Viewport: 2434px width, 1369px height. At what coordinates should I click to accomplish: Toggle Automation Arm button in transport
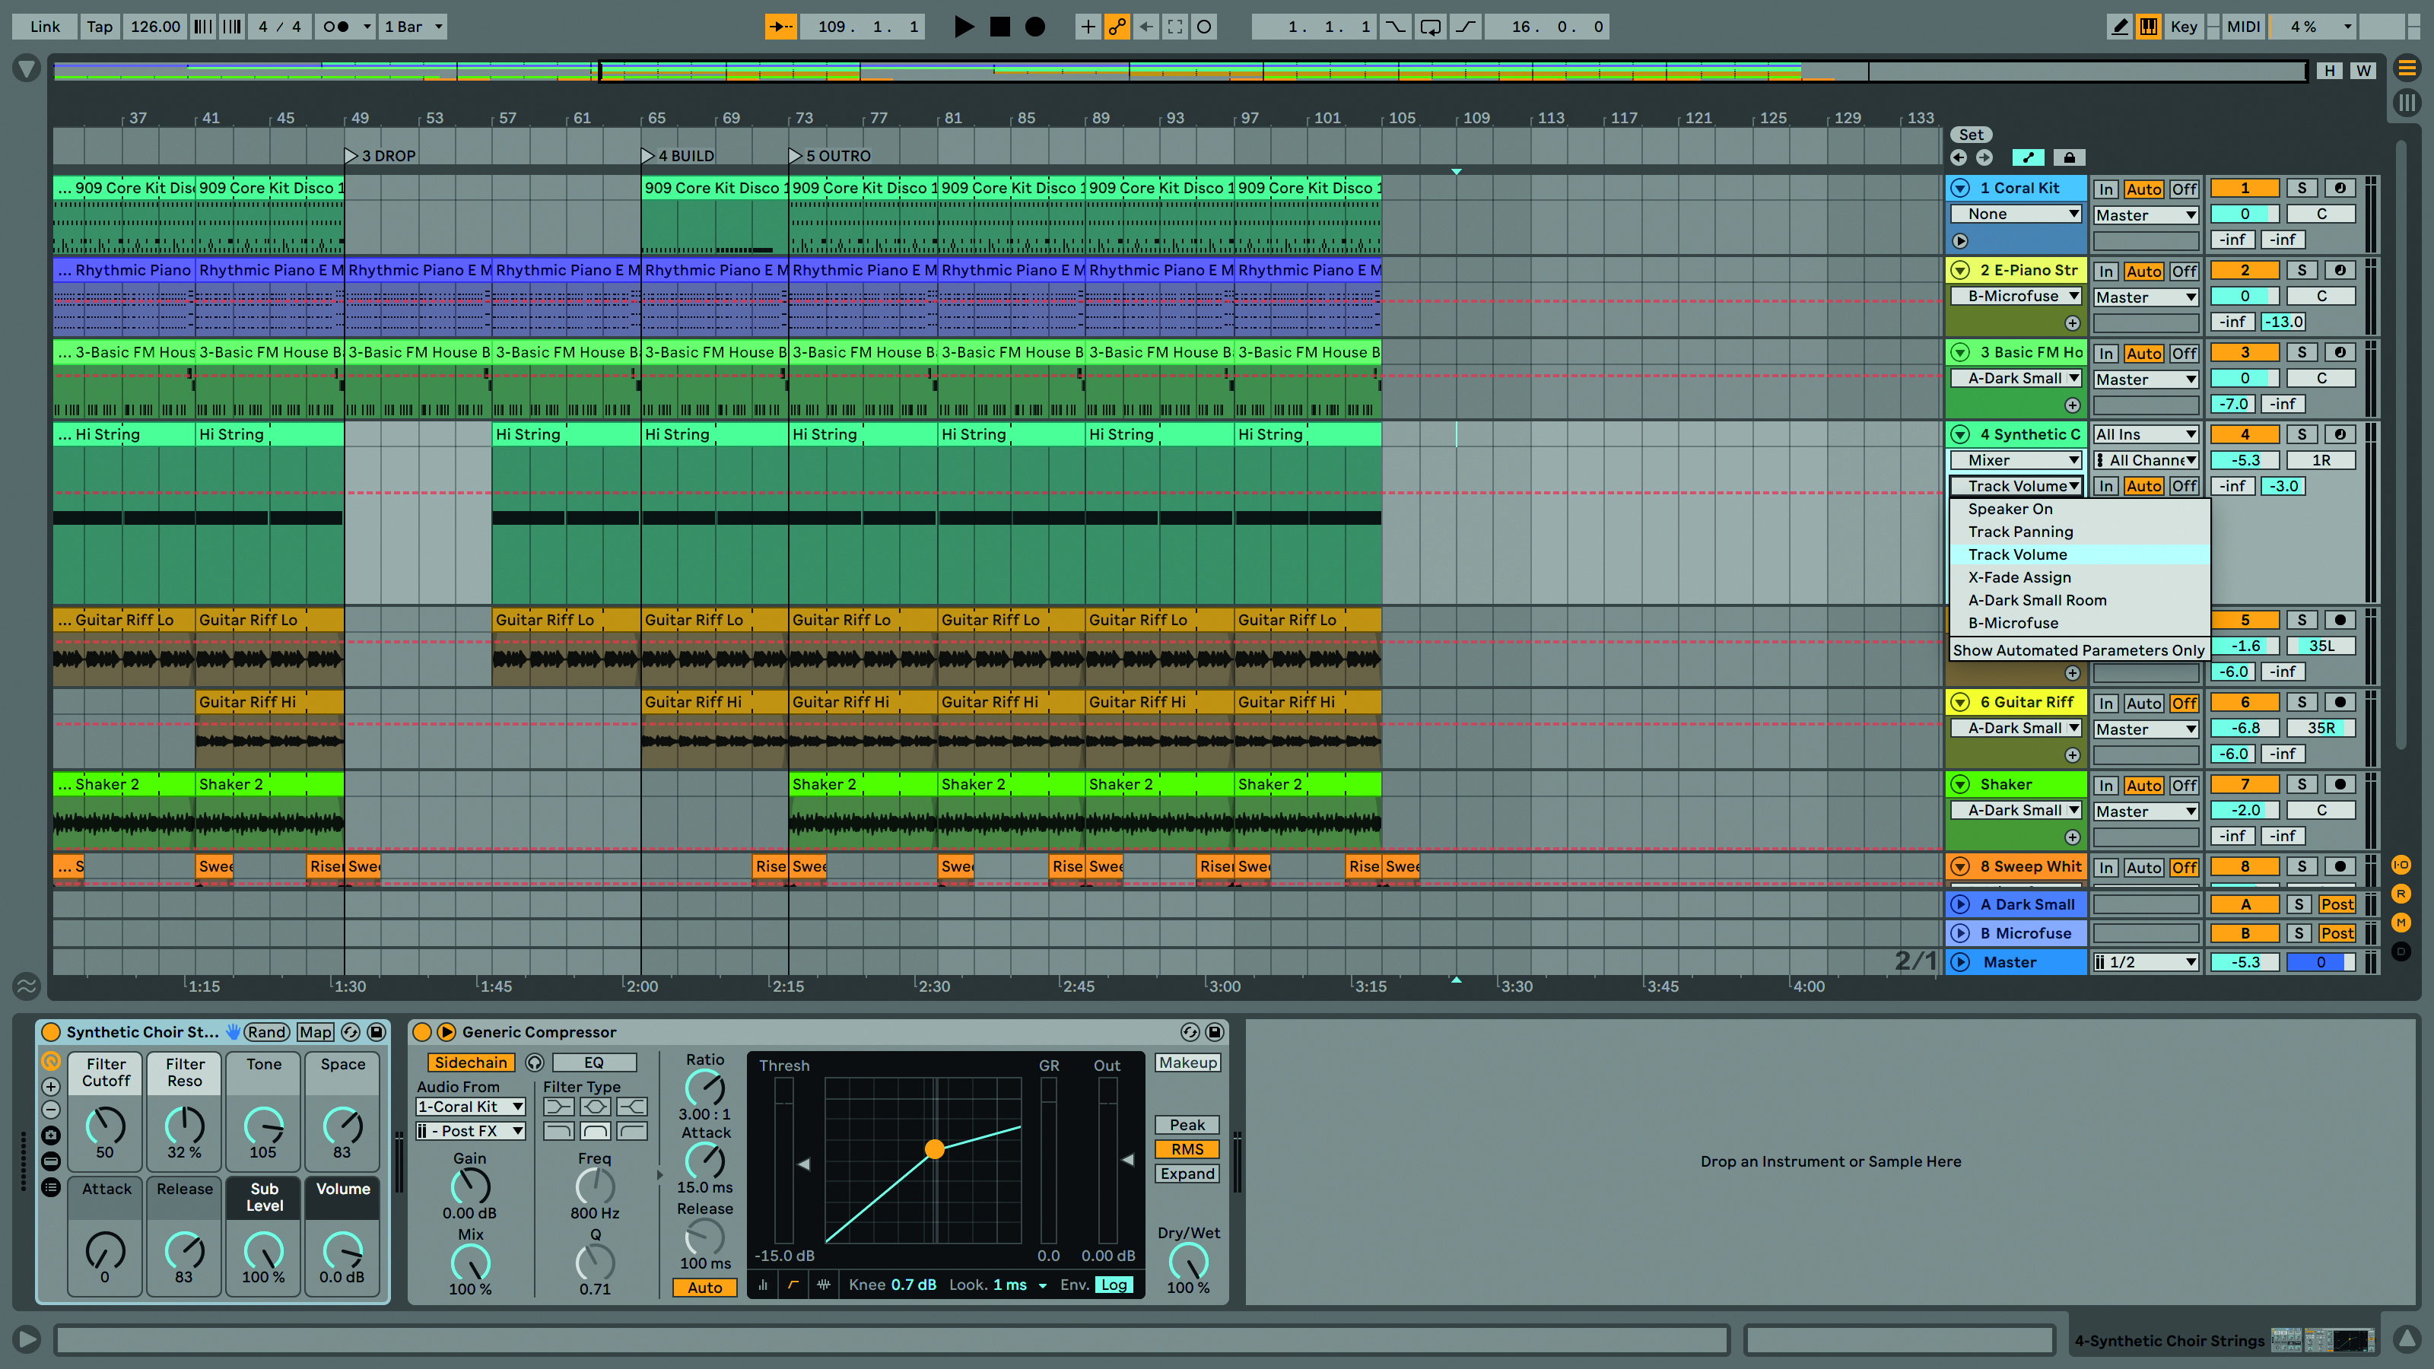pos(1117,27)
